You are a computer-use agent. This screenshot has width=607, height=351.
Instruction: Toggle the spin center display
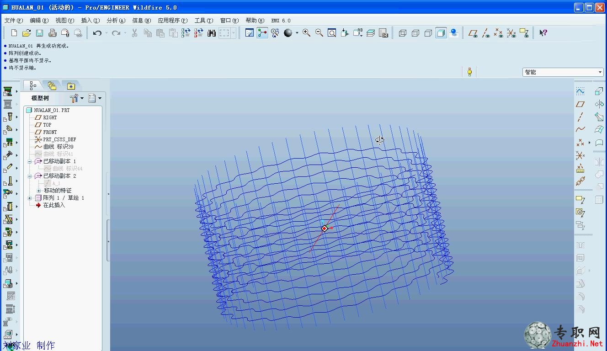tap(262, 33)
